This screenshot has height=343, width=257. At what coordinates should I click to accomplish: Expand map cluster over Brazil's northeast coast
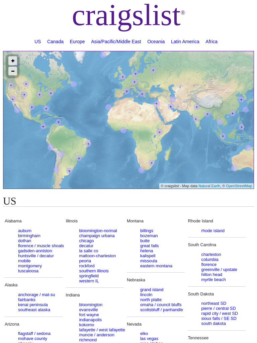88,144
